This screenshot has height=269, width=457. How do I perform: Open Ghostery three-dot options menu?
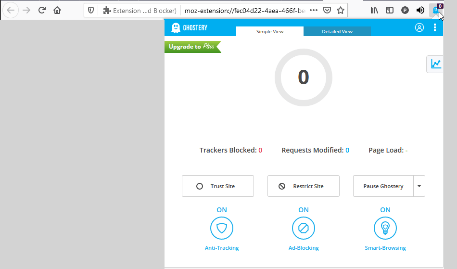pyautogui.click(x=434, y=28)
